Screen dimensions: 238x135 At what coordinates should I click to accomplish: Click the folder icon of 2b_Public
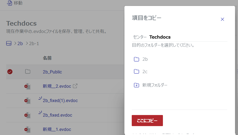tap(28, 71)
